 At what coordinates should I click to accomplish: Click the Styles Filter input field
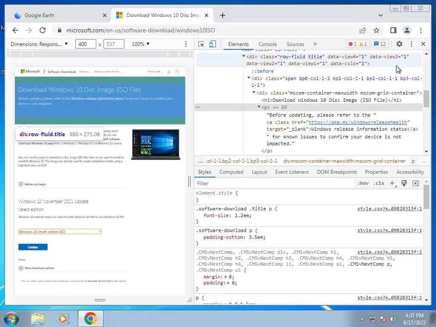point(274,184)
